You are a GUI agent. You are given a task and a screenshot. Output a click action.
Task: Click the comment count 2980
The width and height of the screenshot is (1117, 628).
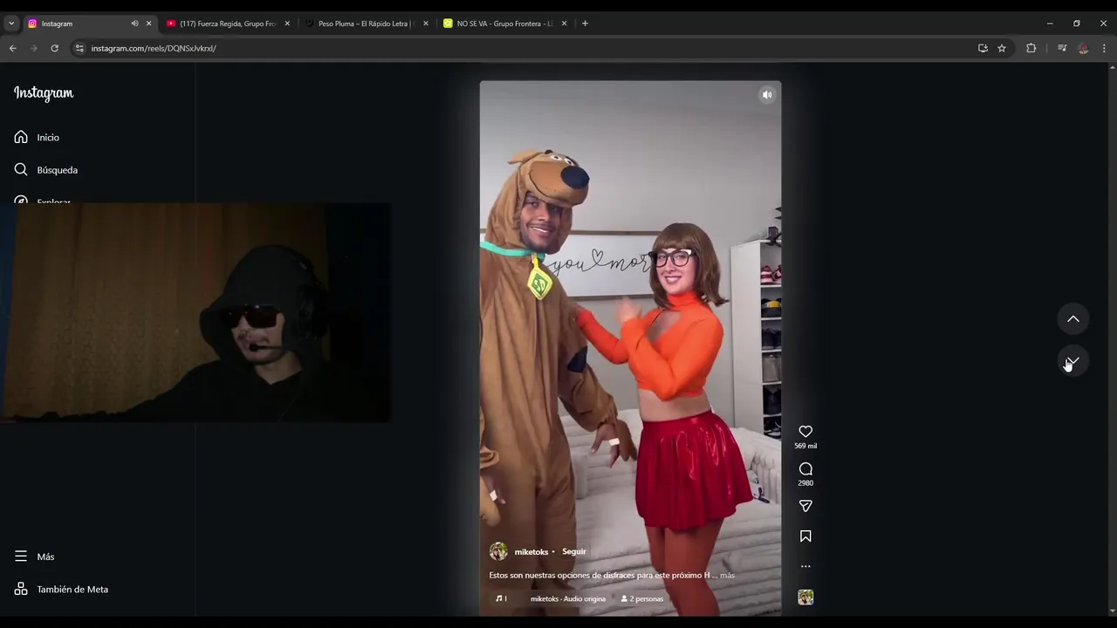[805, 483]
